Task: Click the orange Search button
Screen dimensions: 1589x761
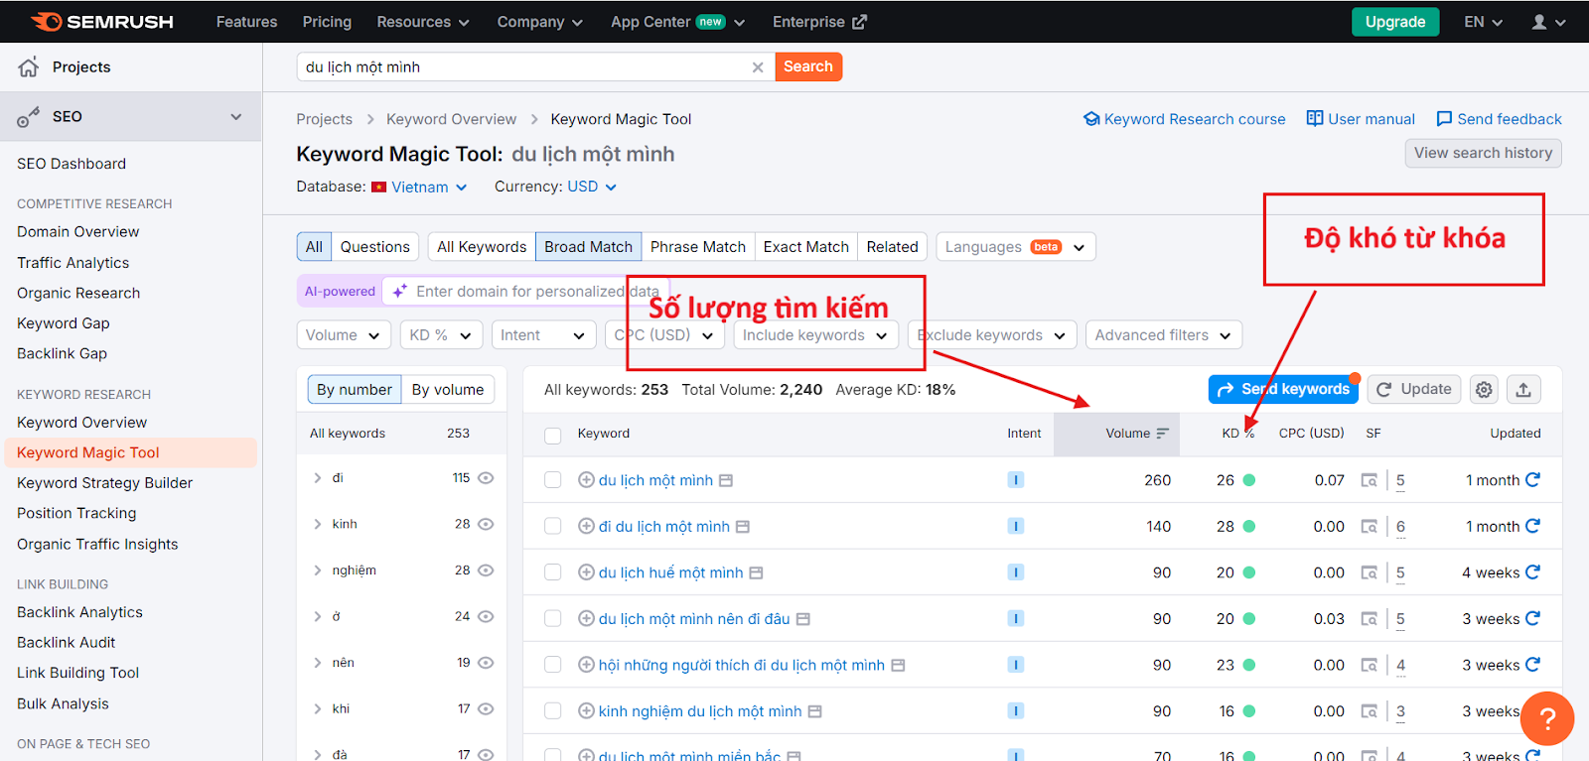Action: 808,66
